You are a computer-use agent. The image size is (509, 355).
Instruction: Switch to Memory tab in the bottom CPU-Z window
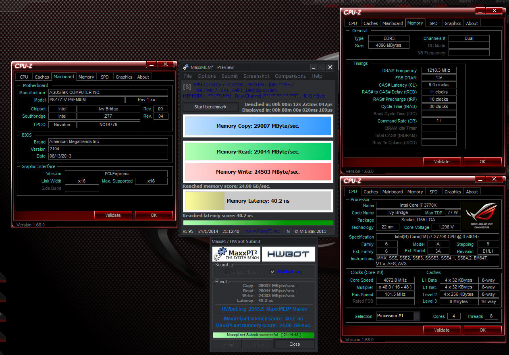pyautogui.click(x=415, y=192)
